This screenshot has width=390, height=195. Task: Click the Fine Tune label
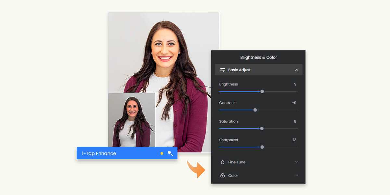[237, 162]
